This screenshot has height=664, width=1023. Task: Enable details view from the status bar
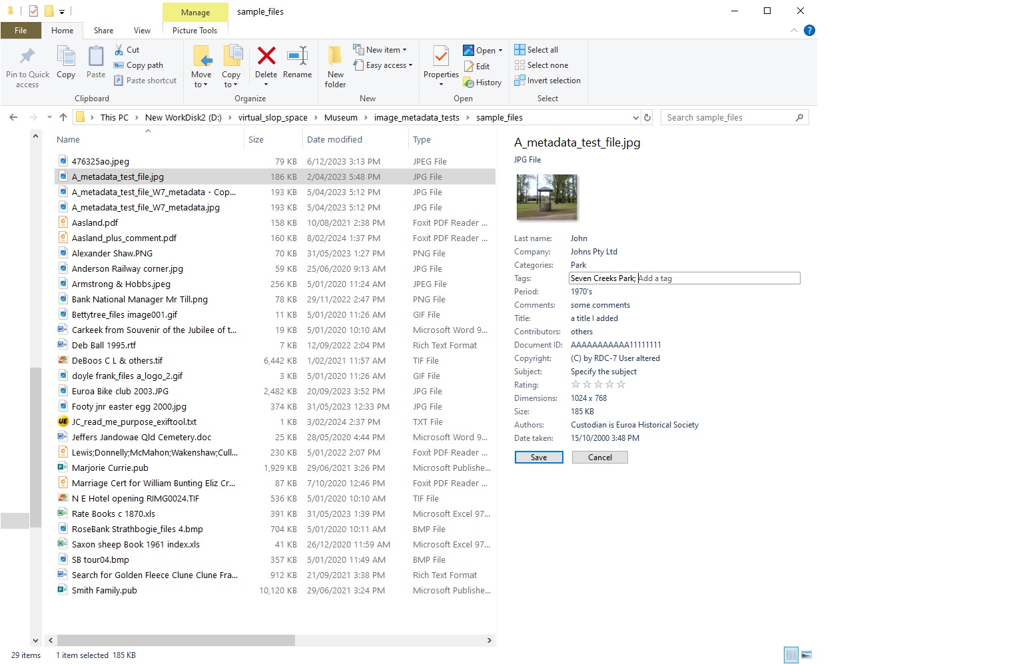tap(791, 655)
